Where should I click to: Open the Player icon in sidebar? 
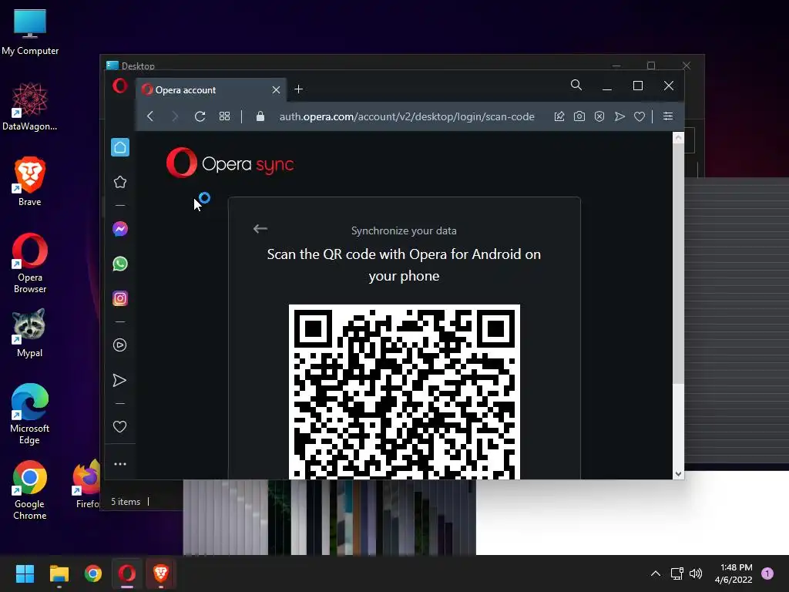(119, 345)
